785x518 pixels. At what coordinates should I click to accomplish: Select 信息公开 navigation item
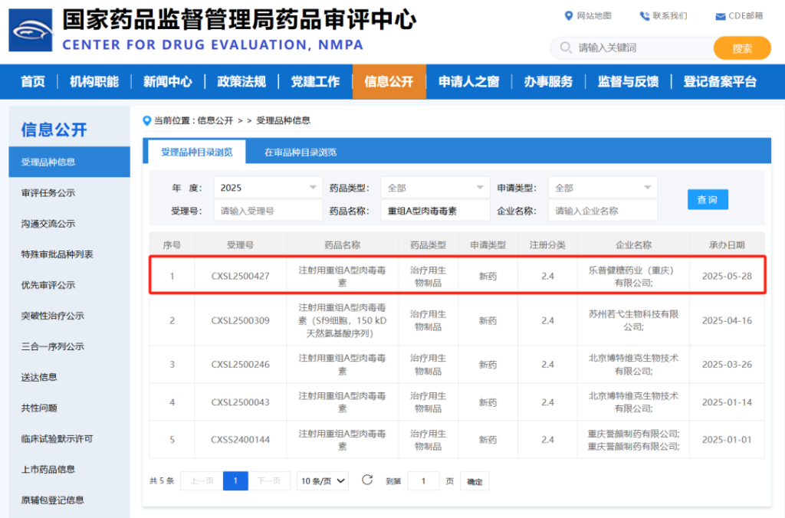click(x=389, y=81)
